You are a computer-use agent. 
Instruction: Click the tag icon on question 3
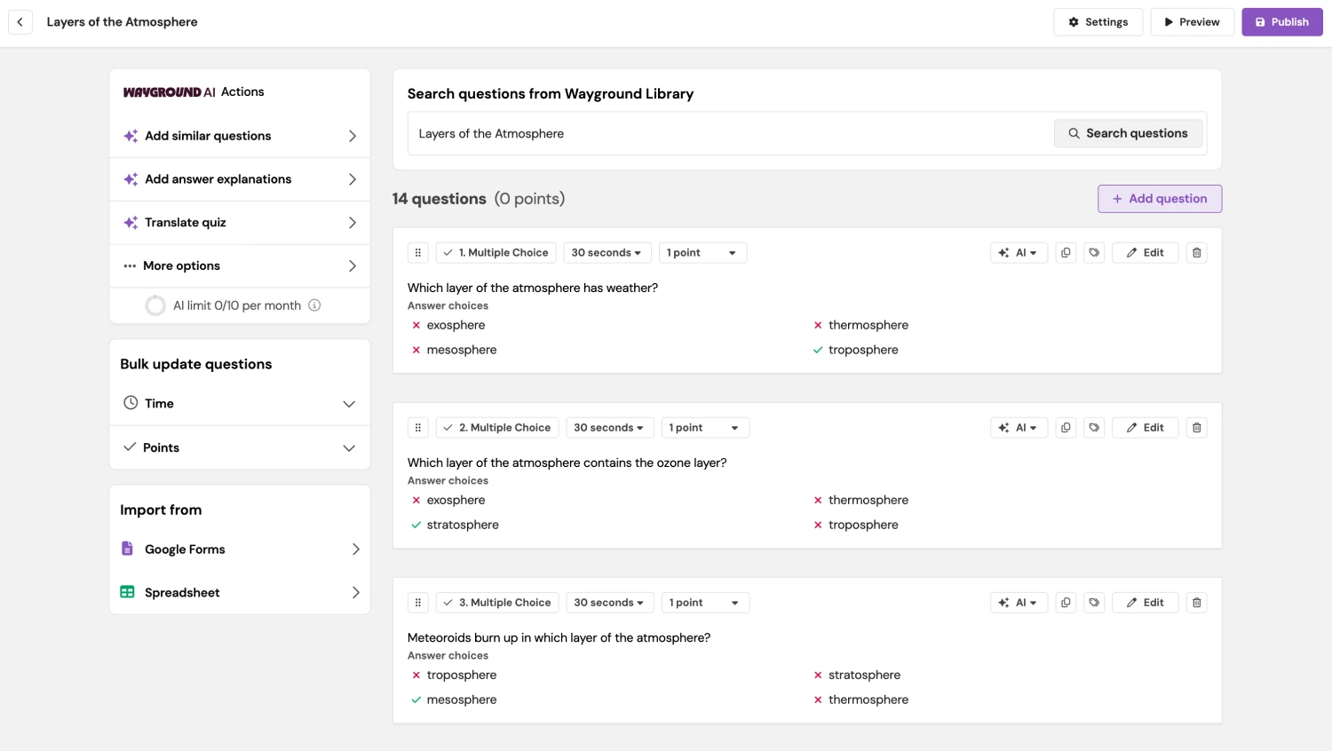coord(1094,603)
